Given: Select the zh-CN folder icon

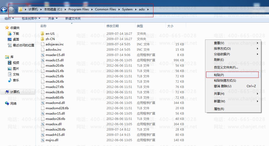Looking at the screenshot, I should pyautogui.click(x=43, y=39).
